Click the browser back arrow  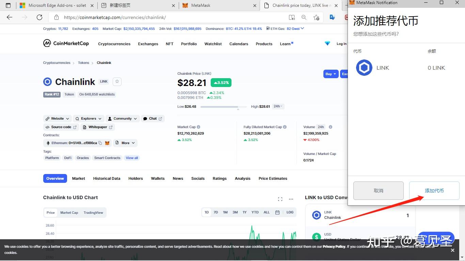click(x=10, y=17)
